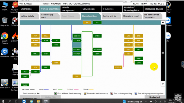Click Ecu not responding legend box

click(112, 93)
